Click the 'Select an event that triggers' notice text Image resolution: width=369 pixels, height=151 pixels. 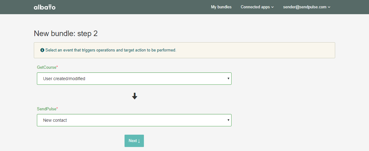pos(111,50)
